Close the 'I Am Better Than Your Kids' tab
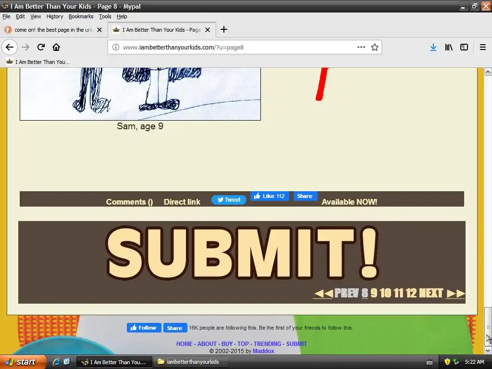Screen dimensions: 492x369 (208, 30)
